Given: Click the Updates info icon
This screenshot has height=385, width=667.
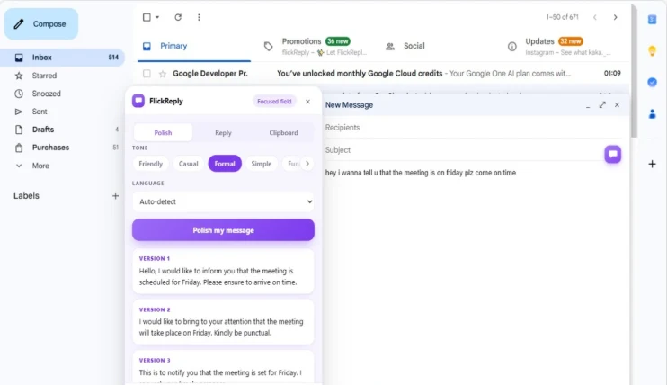Looking at the screenshot, I should pyautogui.click(x=512, y=47).
